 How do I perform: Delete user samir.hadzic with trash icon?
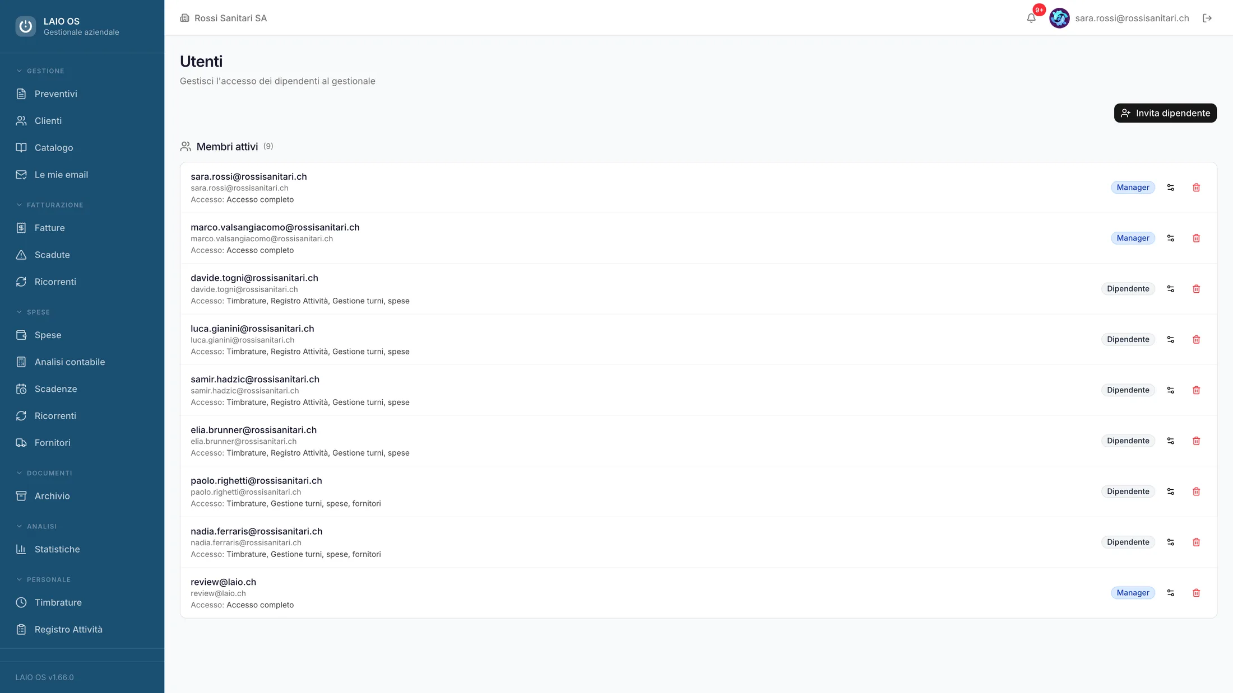point(1196,390)
